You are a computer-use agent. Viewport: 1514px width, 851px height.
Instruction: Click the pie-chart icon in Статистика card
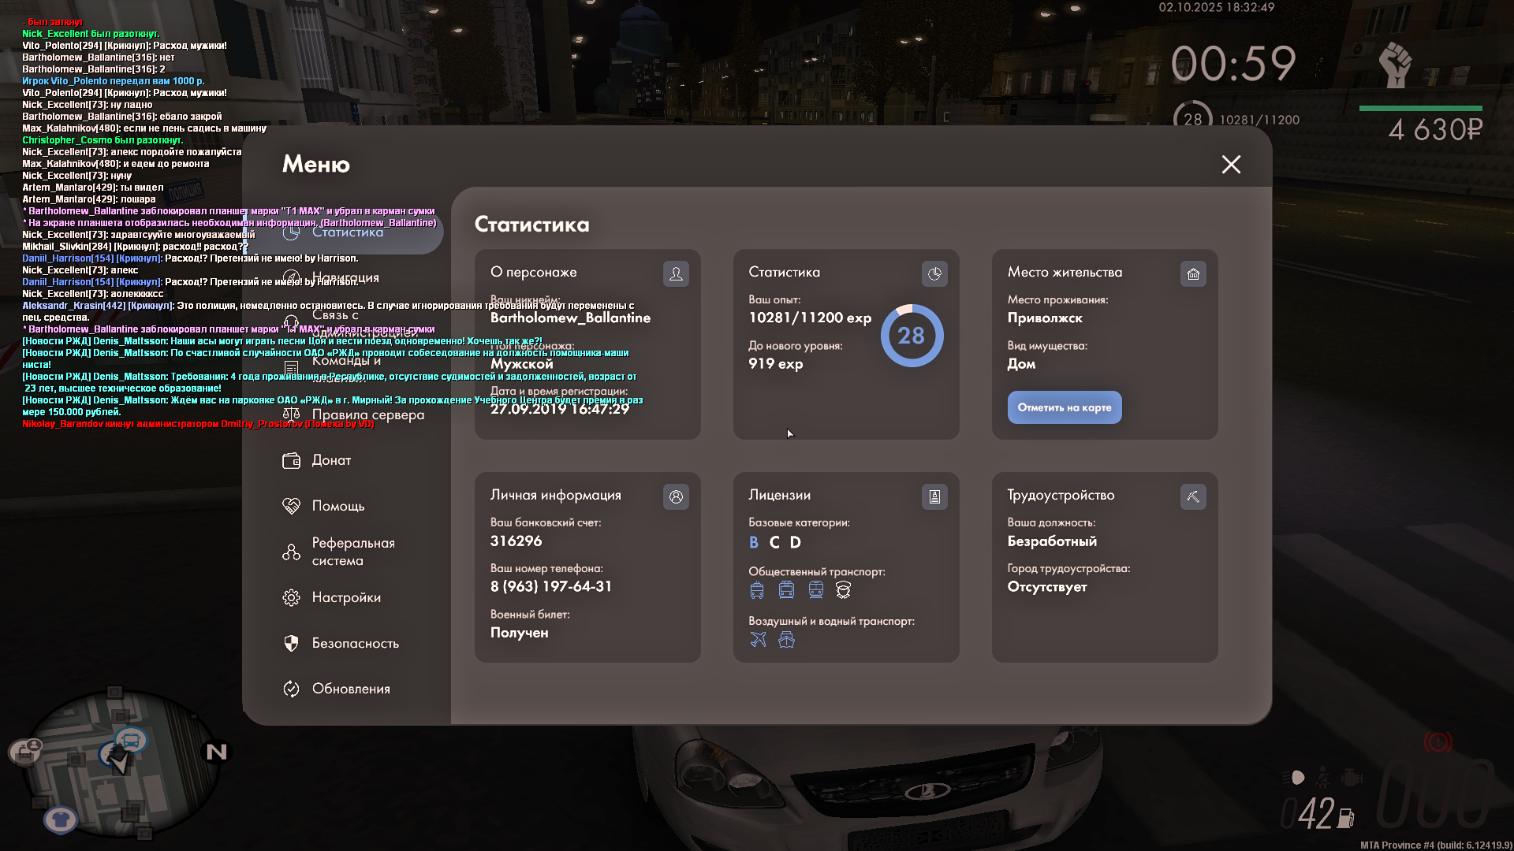pos(934,273)
